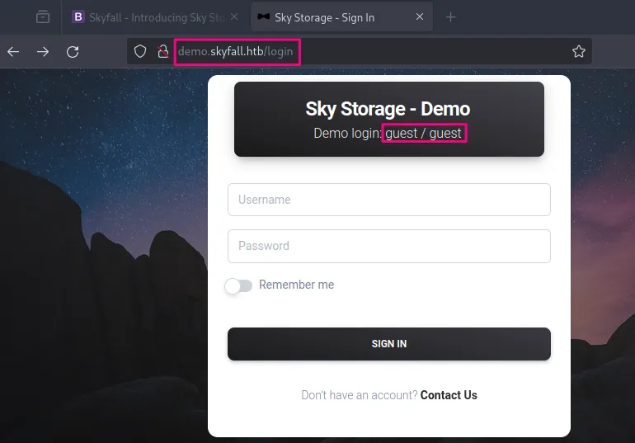Click the Skyfall tab's purple B favicon
This screenshot has width=635, height=443.
click(78, 16)
